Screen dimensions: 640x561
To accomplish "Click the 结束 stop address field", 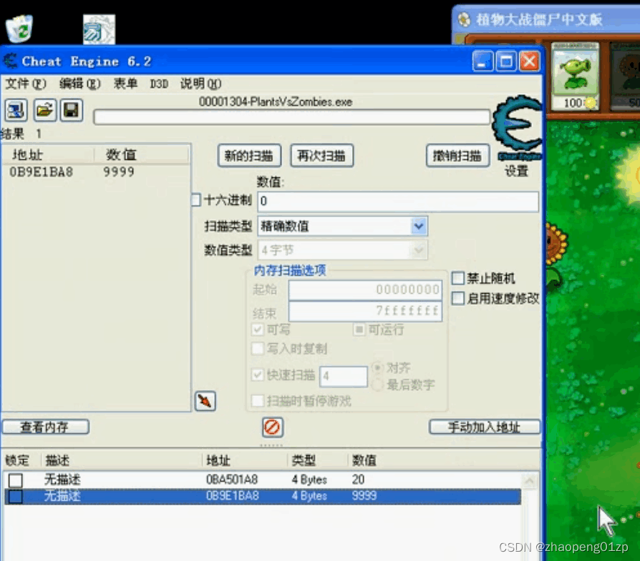I will 365,312.
